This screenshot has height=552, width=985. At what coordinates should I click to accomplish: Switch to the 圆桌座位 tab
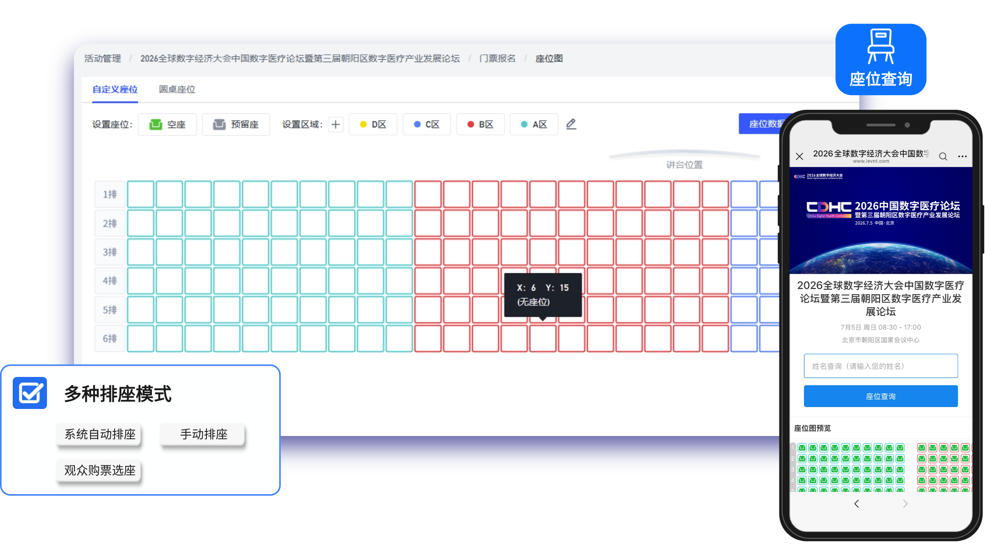(x=177, y=89)
